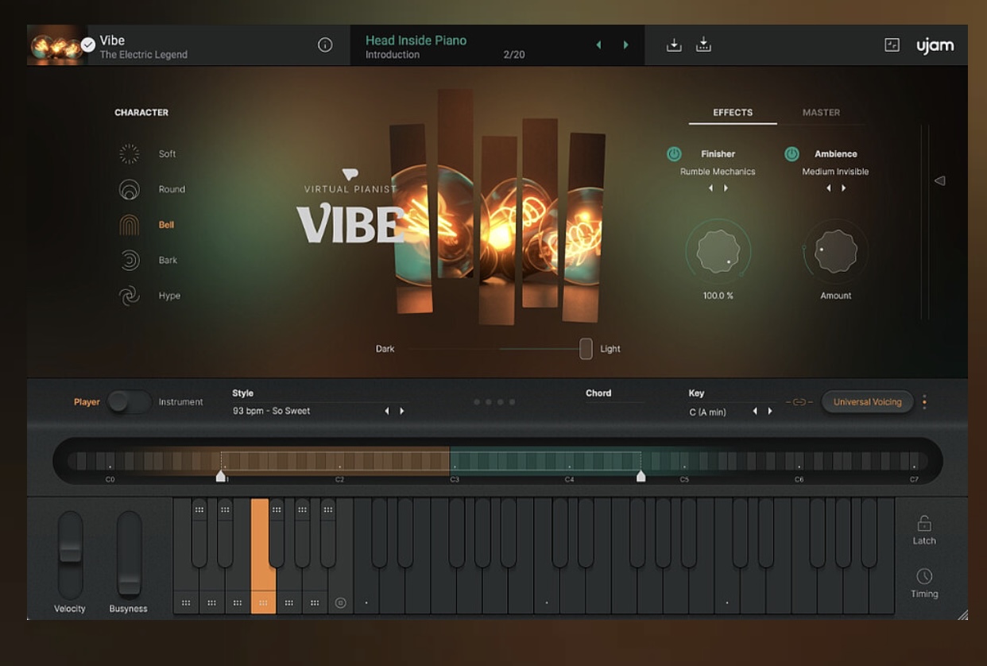The image size is (987, 666).
Task: Click the Busyness slider
Action: click(129, 556)
